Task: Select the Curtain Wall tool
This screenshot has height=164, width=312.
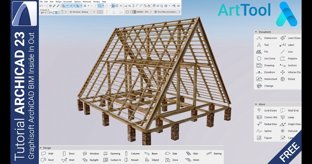Action: coord(112,160)
